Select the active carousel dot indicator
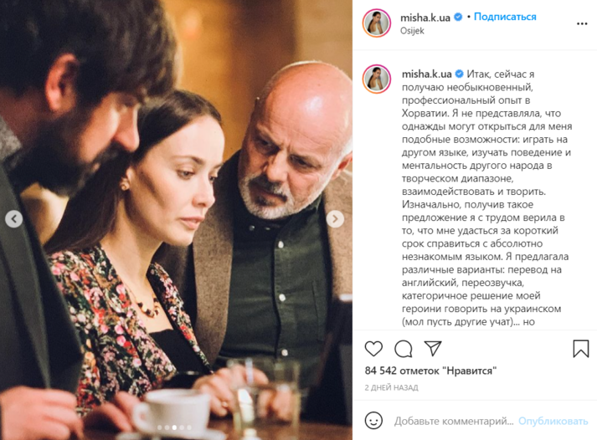 [174, 427]
